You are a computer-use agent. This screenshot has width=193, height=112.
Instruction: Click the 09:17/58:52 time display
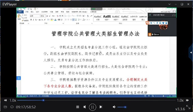click(26, 107)
